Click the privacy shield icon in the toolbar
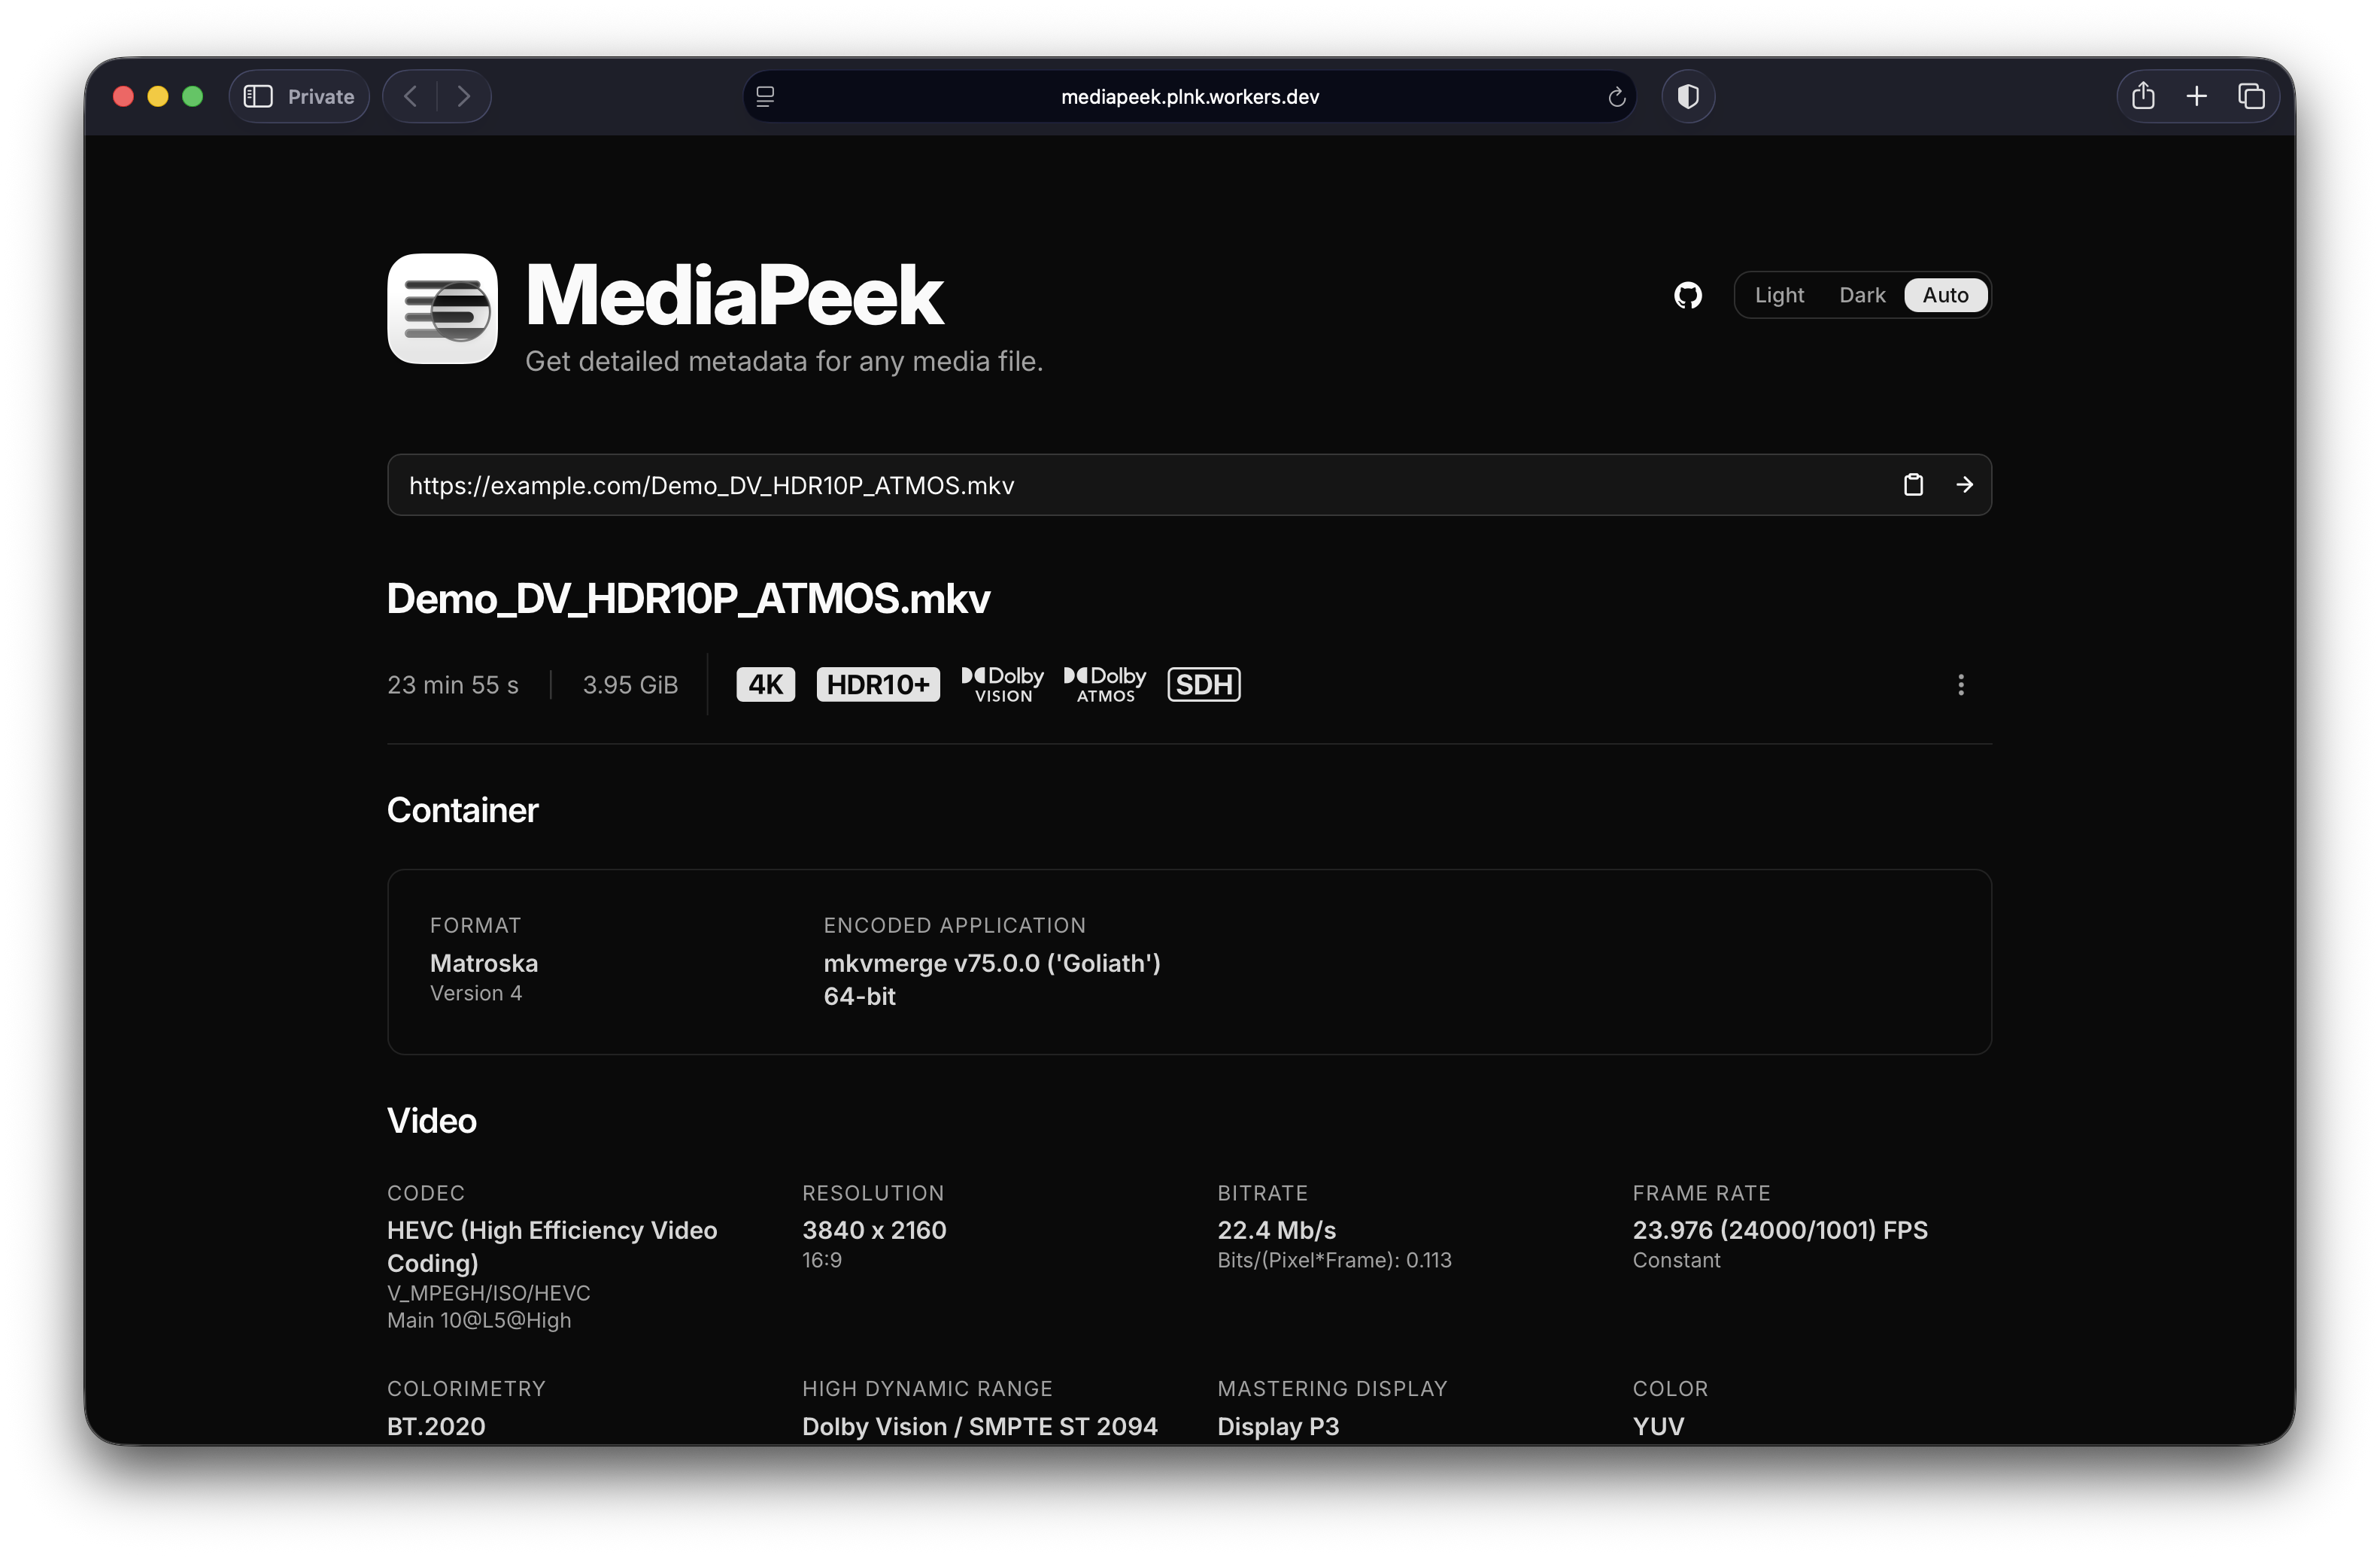 [1688, 96]
